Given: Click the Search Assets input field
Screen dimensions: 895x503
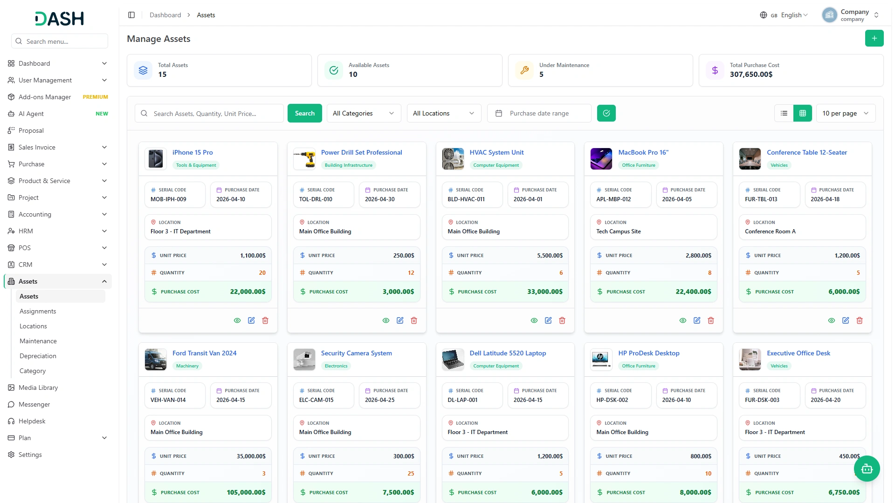Looking at the screenshot, I should [209, 113].
